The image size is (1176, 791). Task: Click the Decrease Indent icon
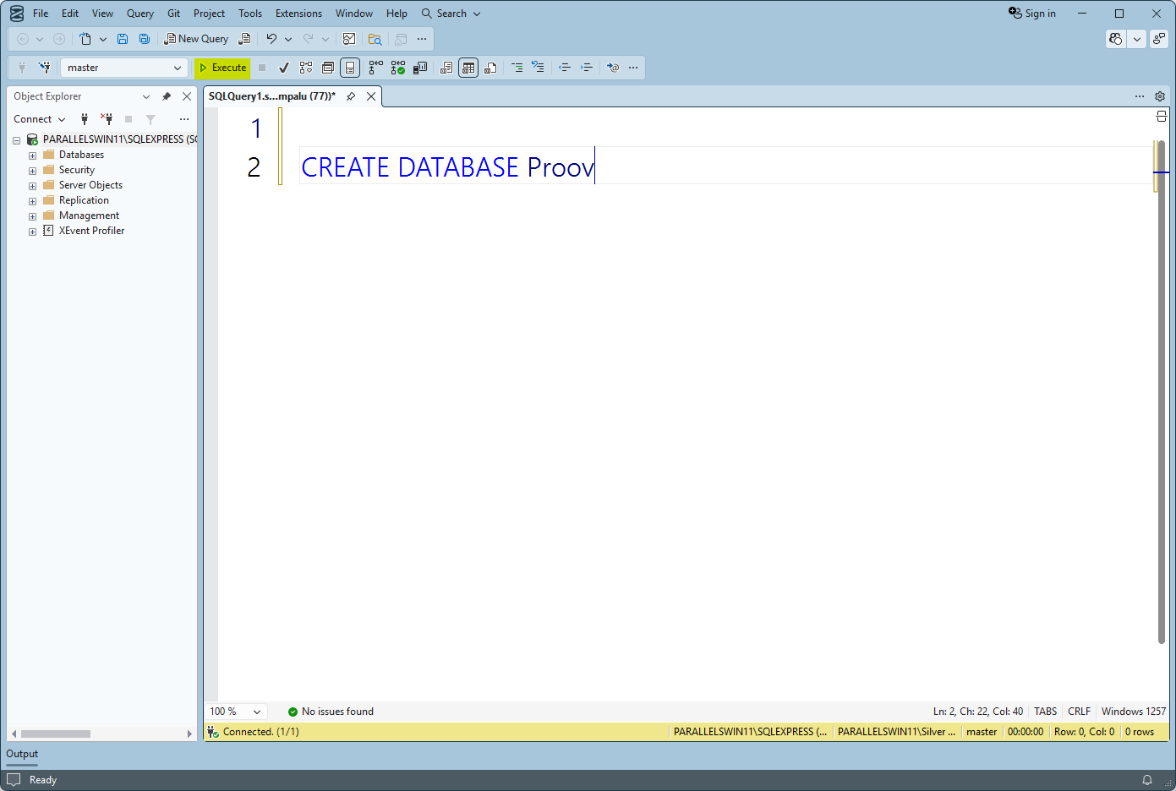(565, 68)
